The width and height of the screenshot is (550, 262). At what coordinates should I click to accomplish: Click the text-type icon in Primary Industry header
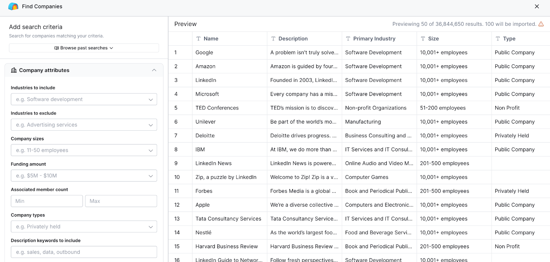click(348, 39)
